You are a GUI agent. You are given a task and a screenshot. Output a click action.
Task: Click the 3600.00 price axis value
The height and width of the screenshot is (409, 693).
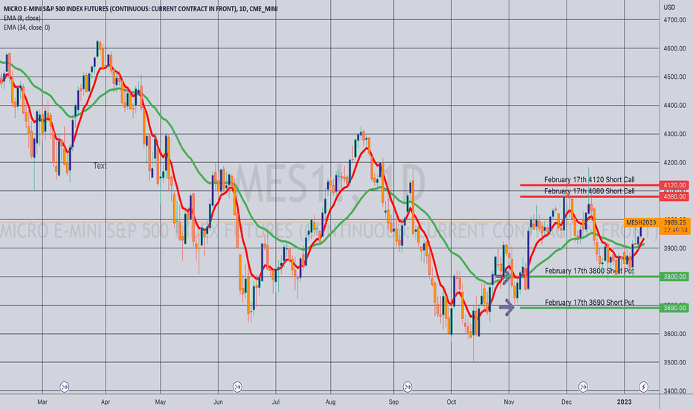(675, 334)
